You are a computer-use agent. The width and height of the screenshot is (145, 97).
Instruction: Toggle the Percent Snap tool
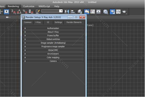coord(25,12)
